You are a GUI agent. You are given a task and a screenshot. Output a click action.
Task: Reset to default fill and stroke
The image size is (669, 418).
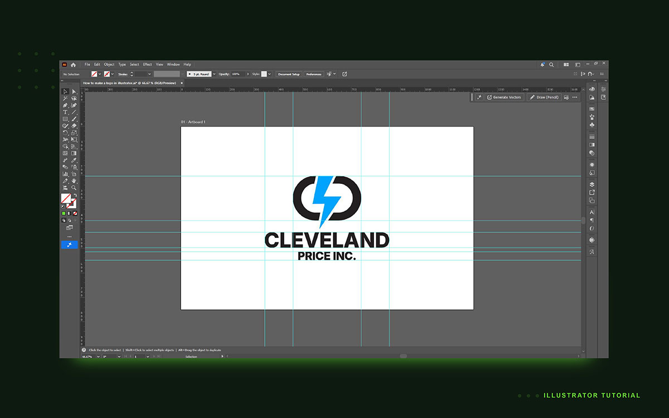click(x=62, y=206)
